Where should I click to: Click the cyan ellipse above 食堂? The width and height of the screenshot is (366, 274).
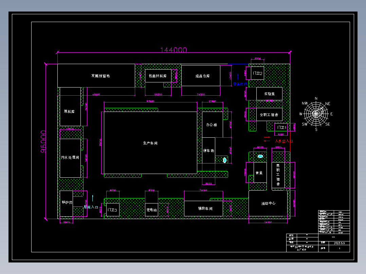point(260,156)
